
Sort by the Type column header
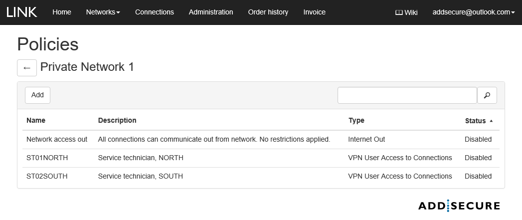356,120
